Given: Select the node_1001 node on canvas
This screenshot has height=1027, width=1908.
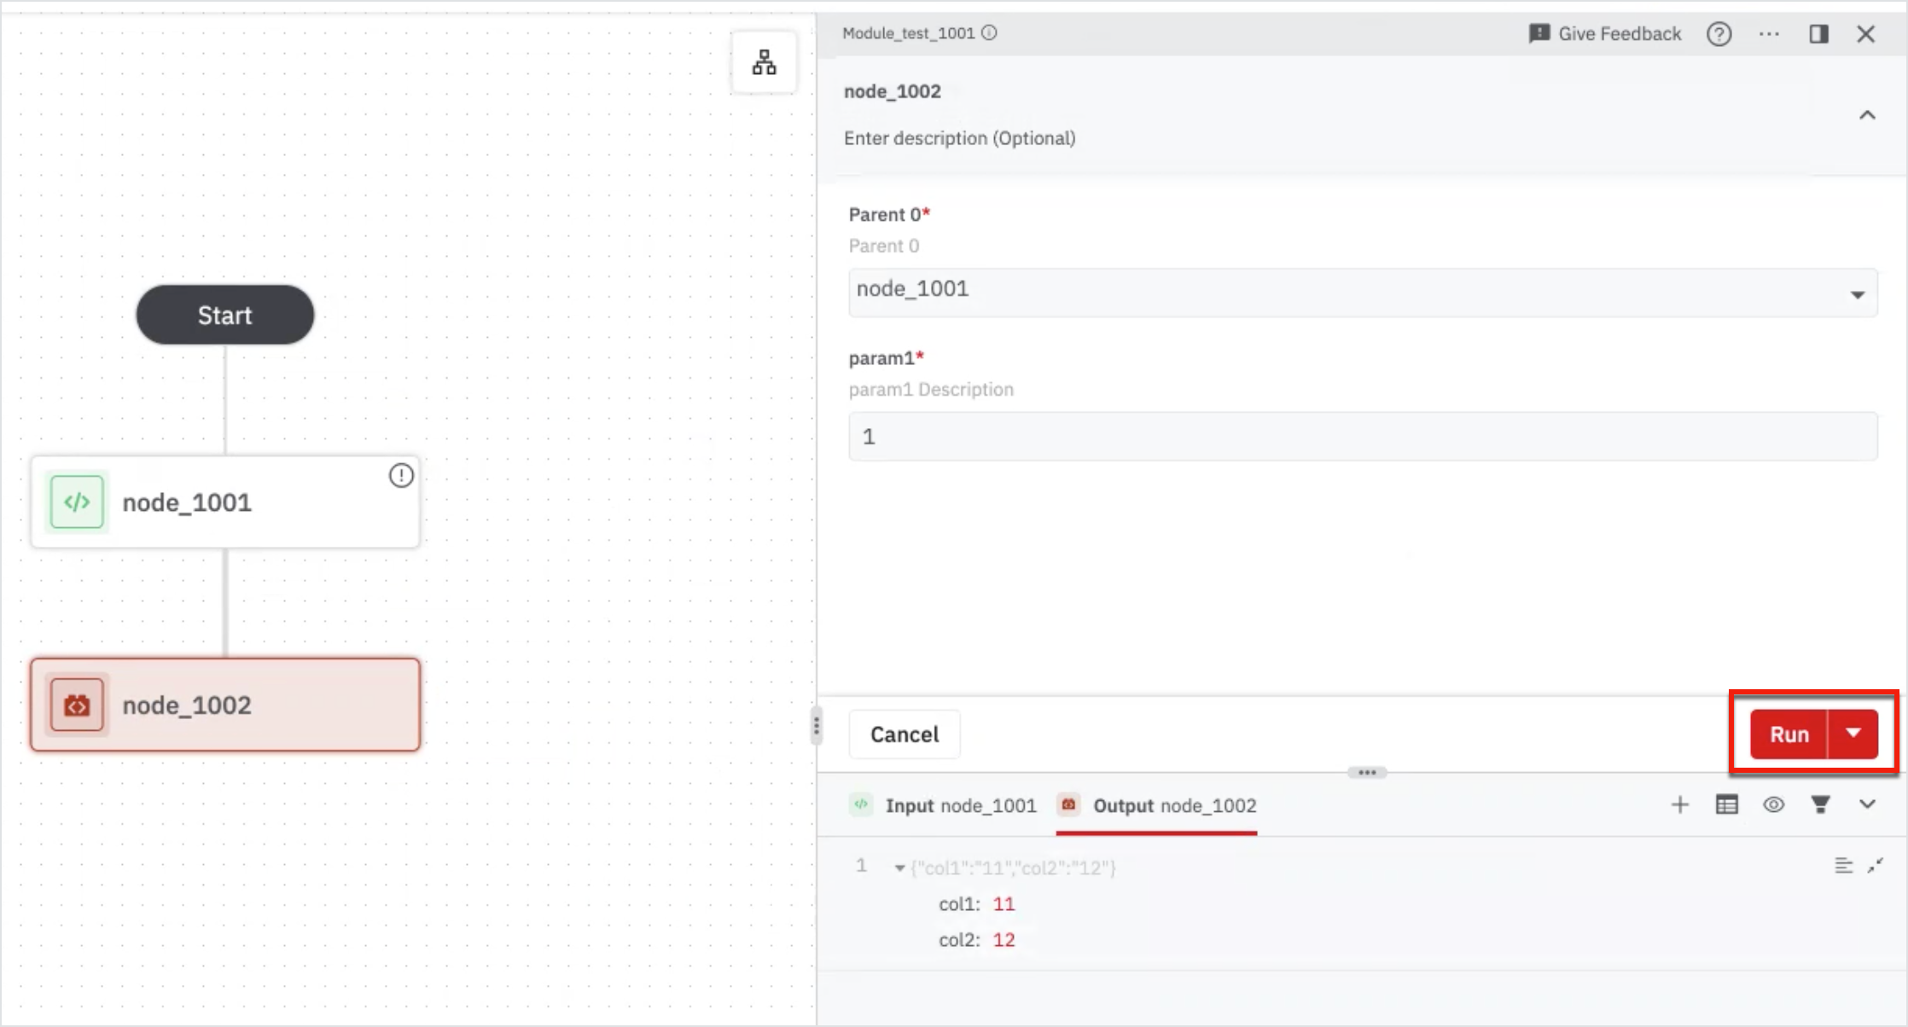Looking at the screenshot, I should (225, 502).
